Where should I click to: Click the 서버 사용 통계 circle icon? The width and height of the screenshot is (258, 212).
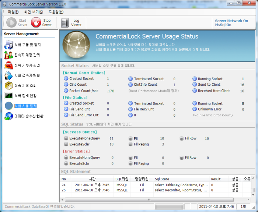click(x=9, y=106)
